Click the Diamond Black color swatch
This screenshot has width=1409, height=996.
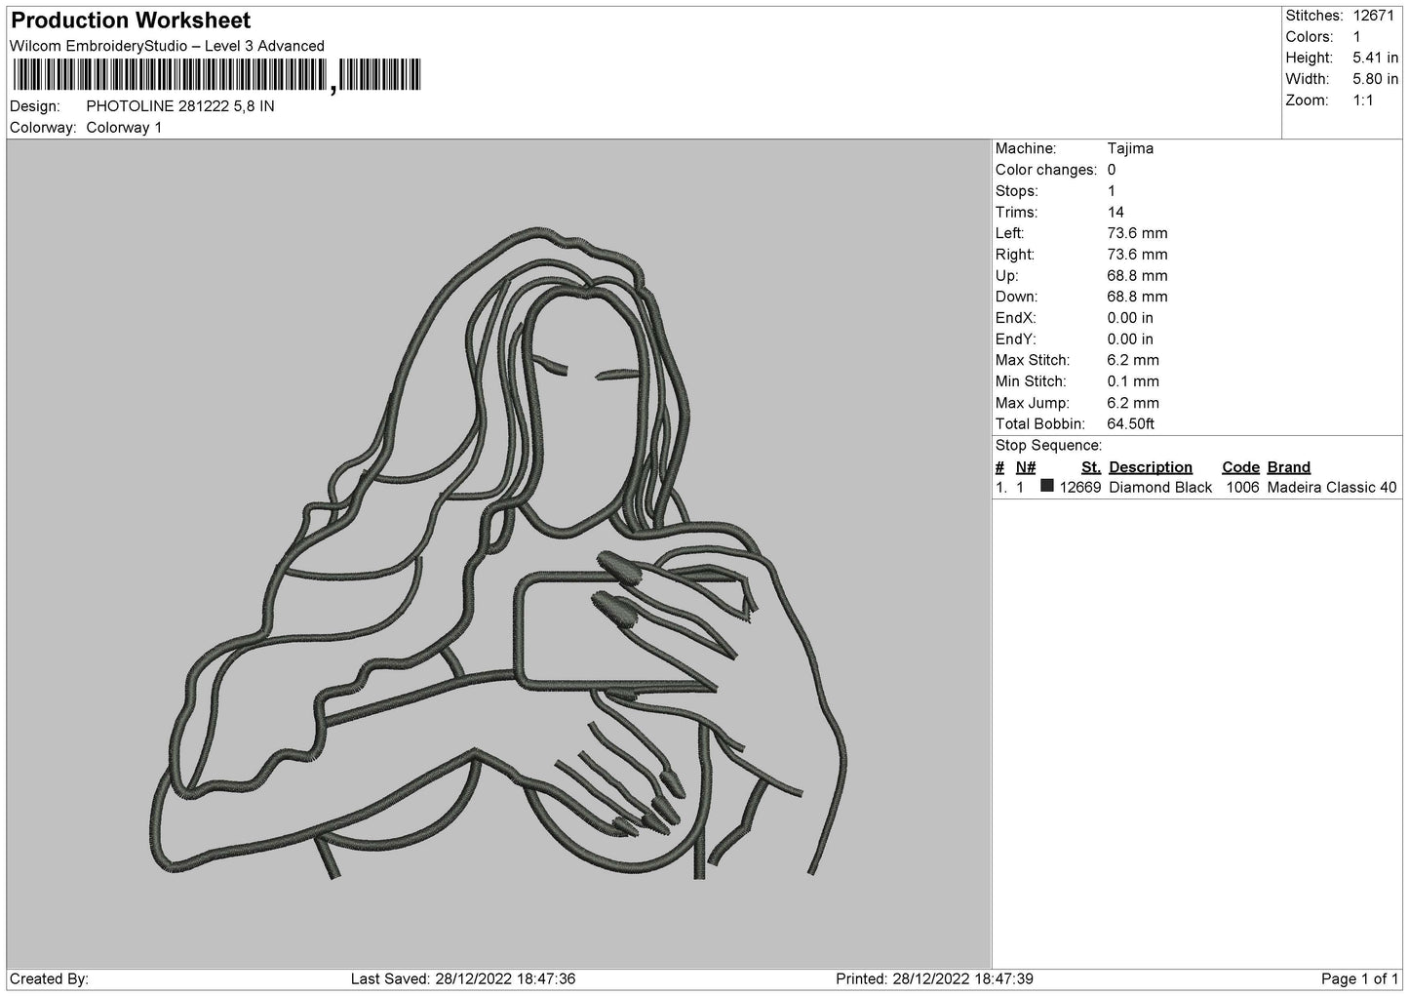(1047, 486)
